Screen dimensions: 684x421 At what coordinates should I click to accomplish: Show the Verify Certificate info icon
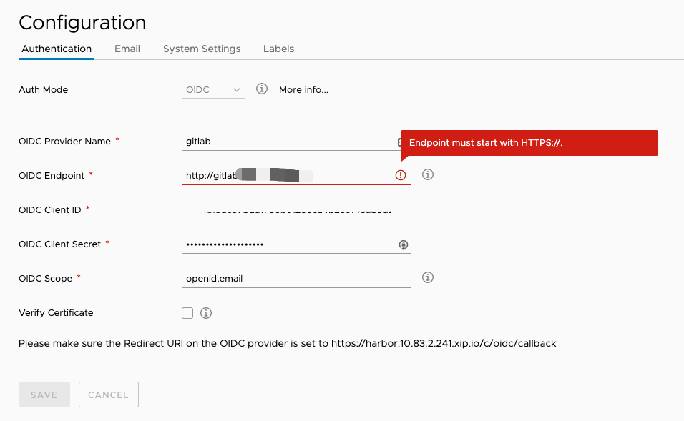(x=206, y=313)
